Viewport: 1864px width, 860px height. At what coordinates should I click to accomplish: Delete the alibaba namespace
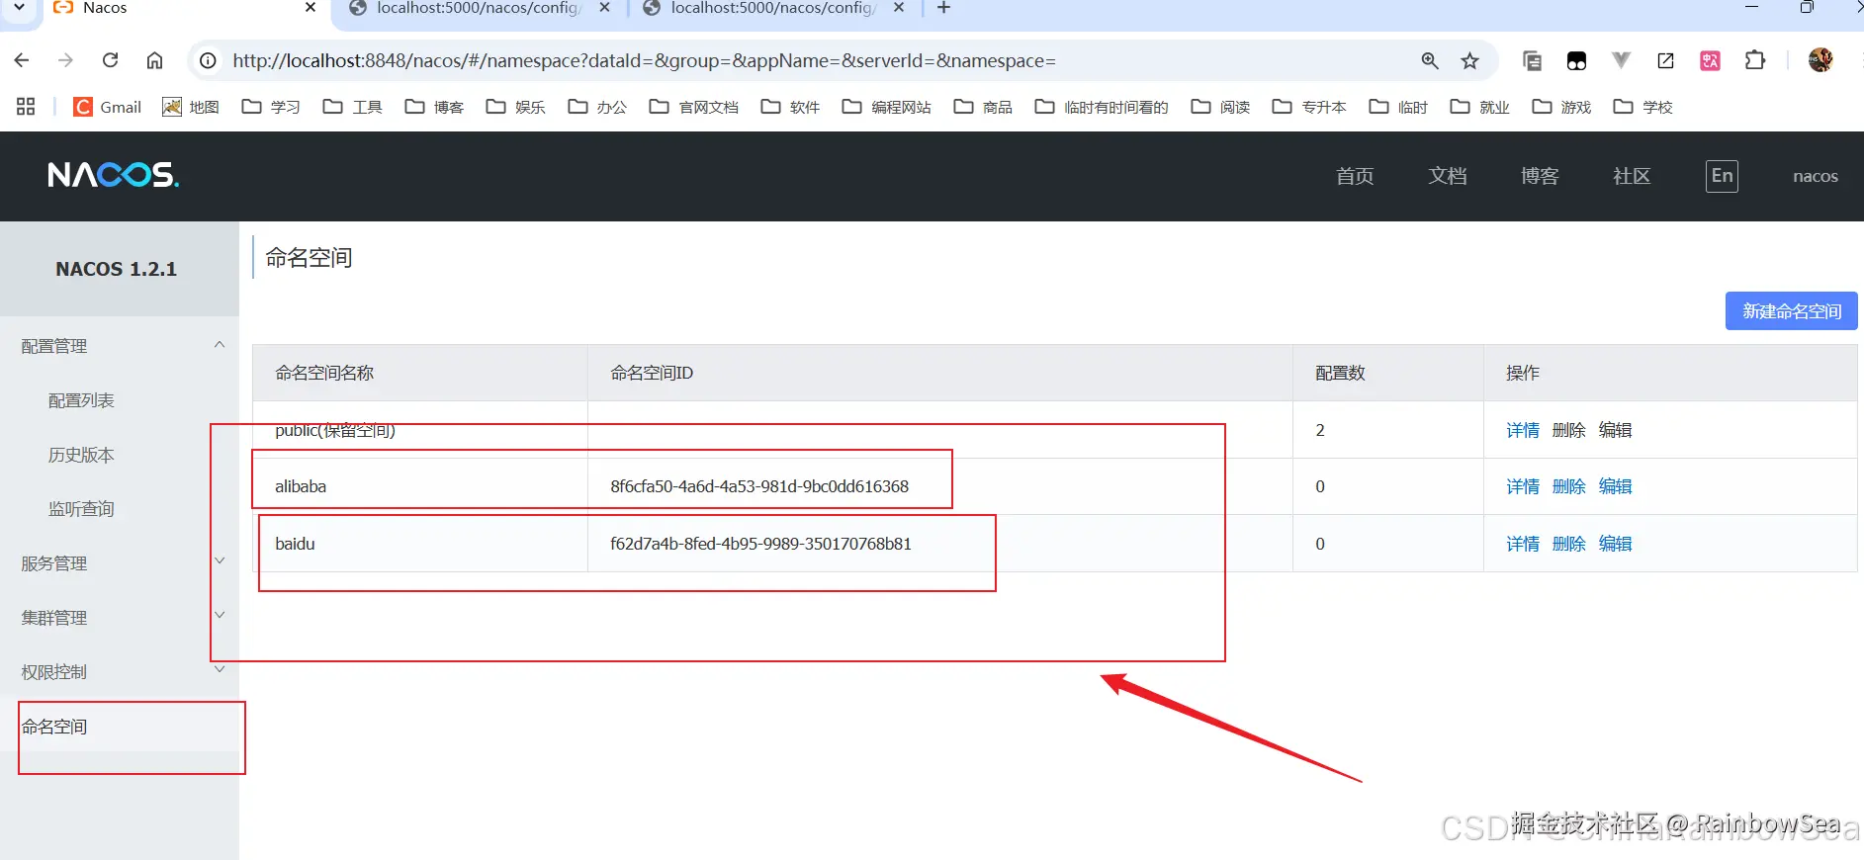(x=1569, y=486)
